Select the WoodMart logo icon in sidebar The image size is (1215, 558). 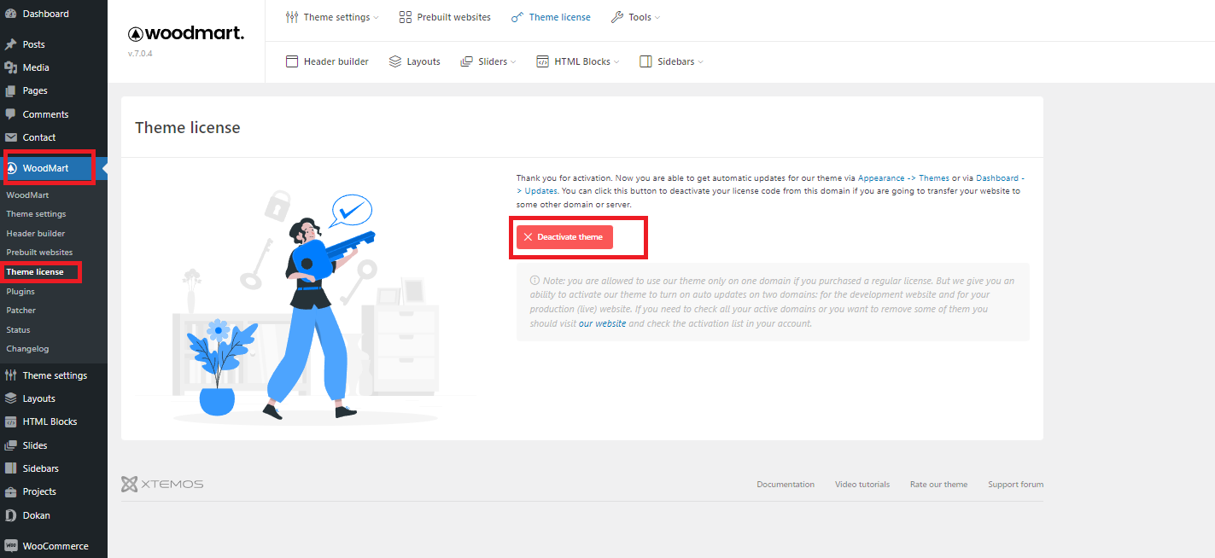click(x=11, y=168)
